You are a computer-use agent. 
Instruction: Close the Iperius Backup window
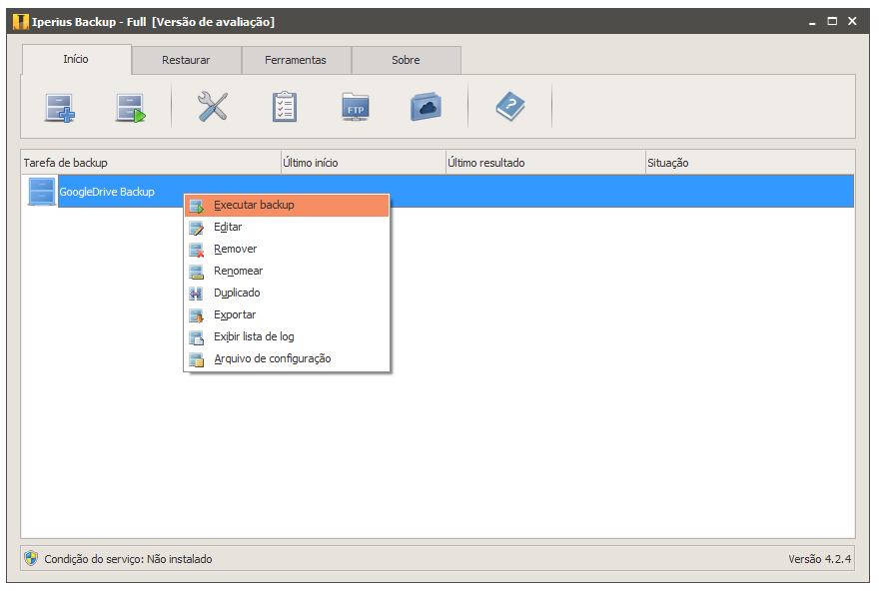pos(852,21)
